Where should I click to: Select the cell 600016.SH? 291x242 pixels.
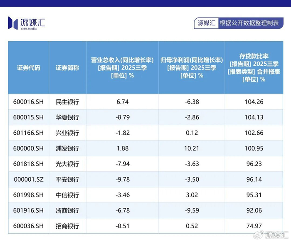click(28, 102)
